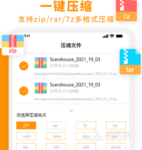Click the 7z archive icon at top right
The width and height of the screenshot is (142, 150).
tap(126, 11)
